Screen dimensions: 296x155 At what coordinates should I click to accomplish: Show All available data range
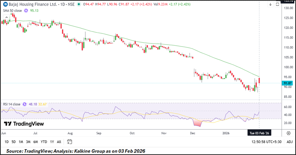pyautogui.click(x=59, y=142)
